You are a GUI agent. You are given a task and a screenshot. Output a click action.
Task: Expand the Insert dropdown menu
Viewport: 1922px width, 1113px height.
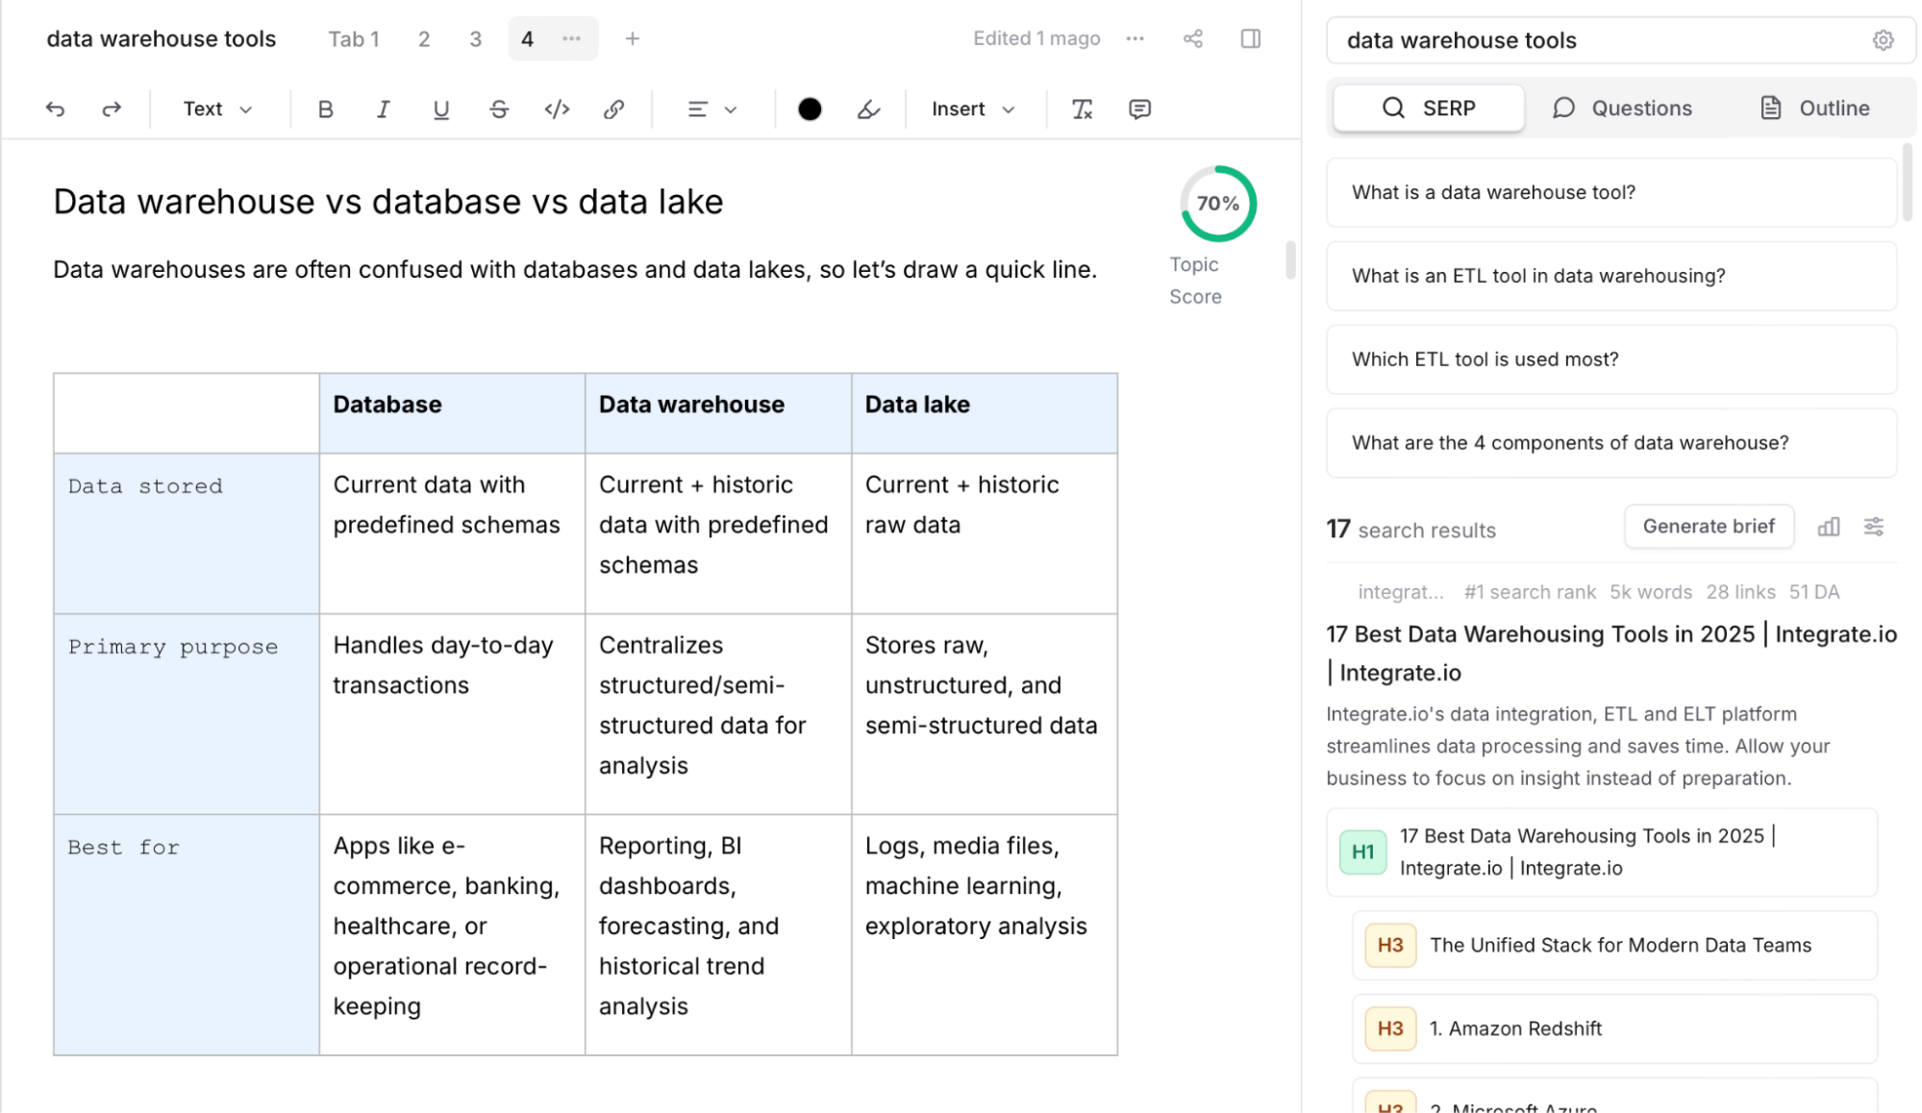pyautogui.click(x=972, y=110)
